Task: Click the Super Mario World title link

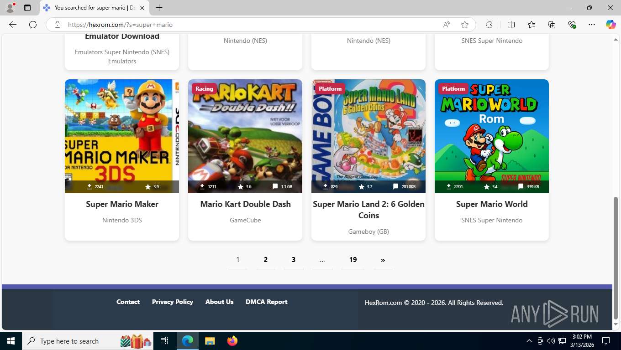Action: point(492,204)
